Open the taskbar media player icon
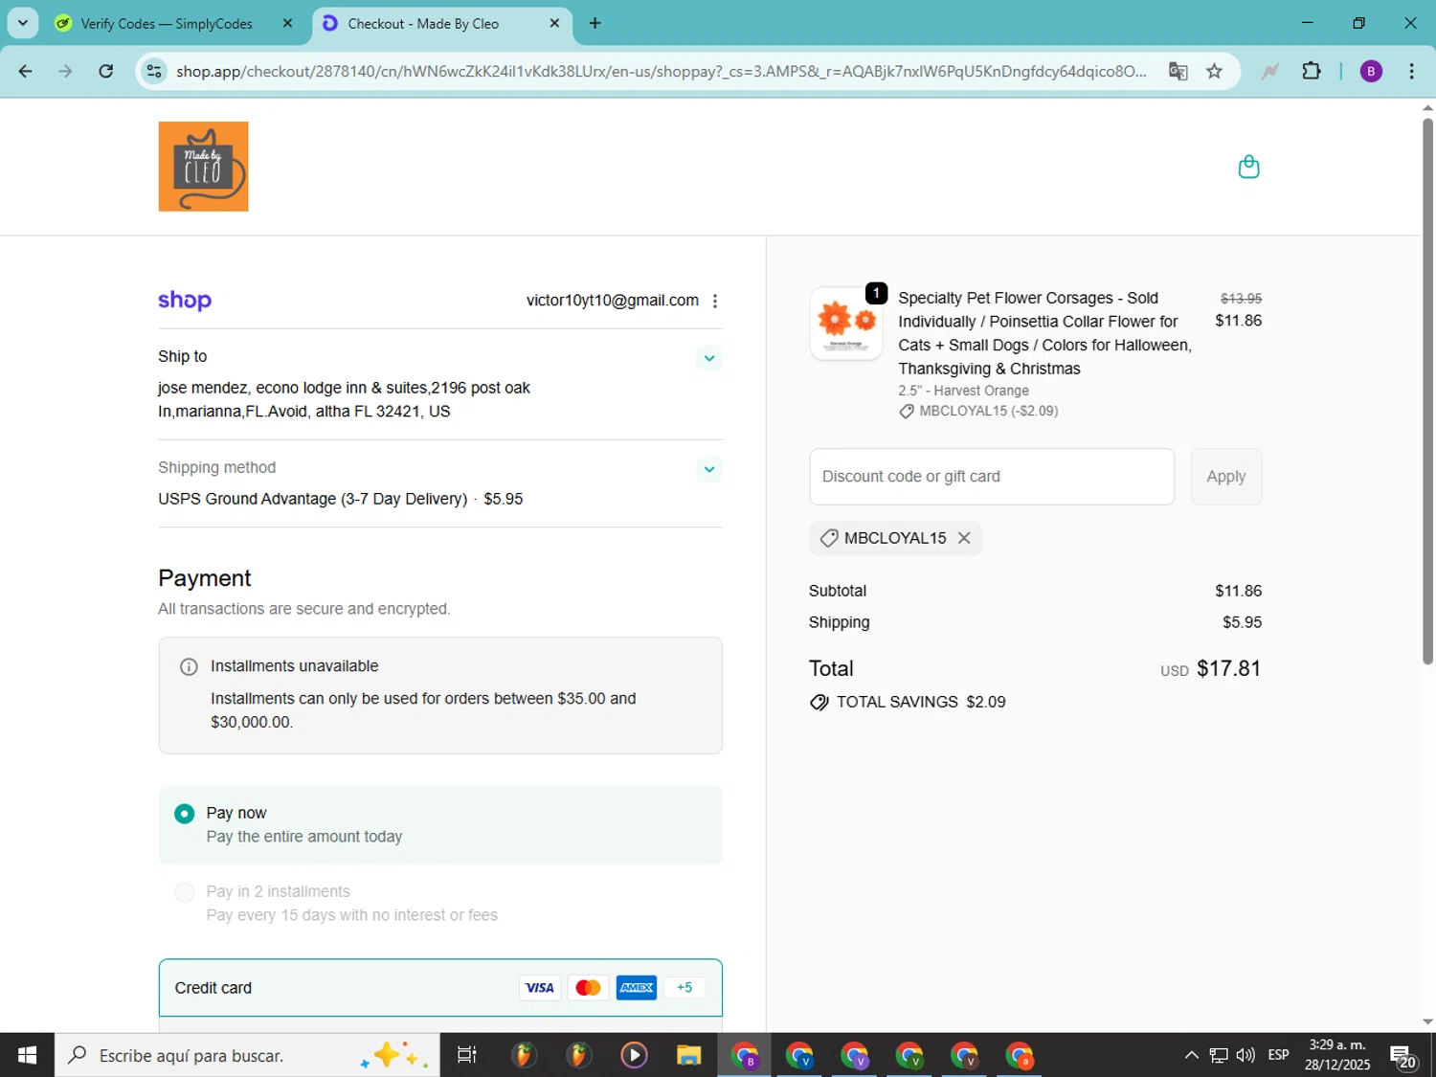1436x1077 pixels. 633,1055
